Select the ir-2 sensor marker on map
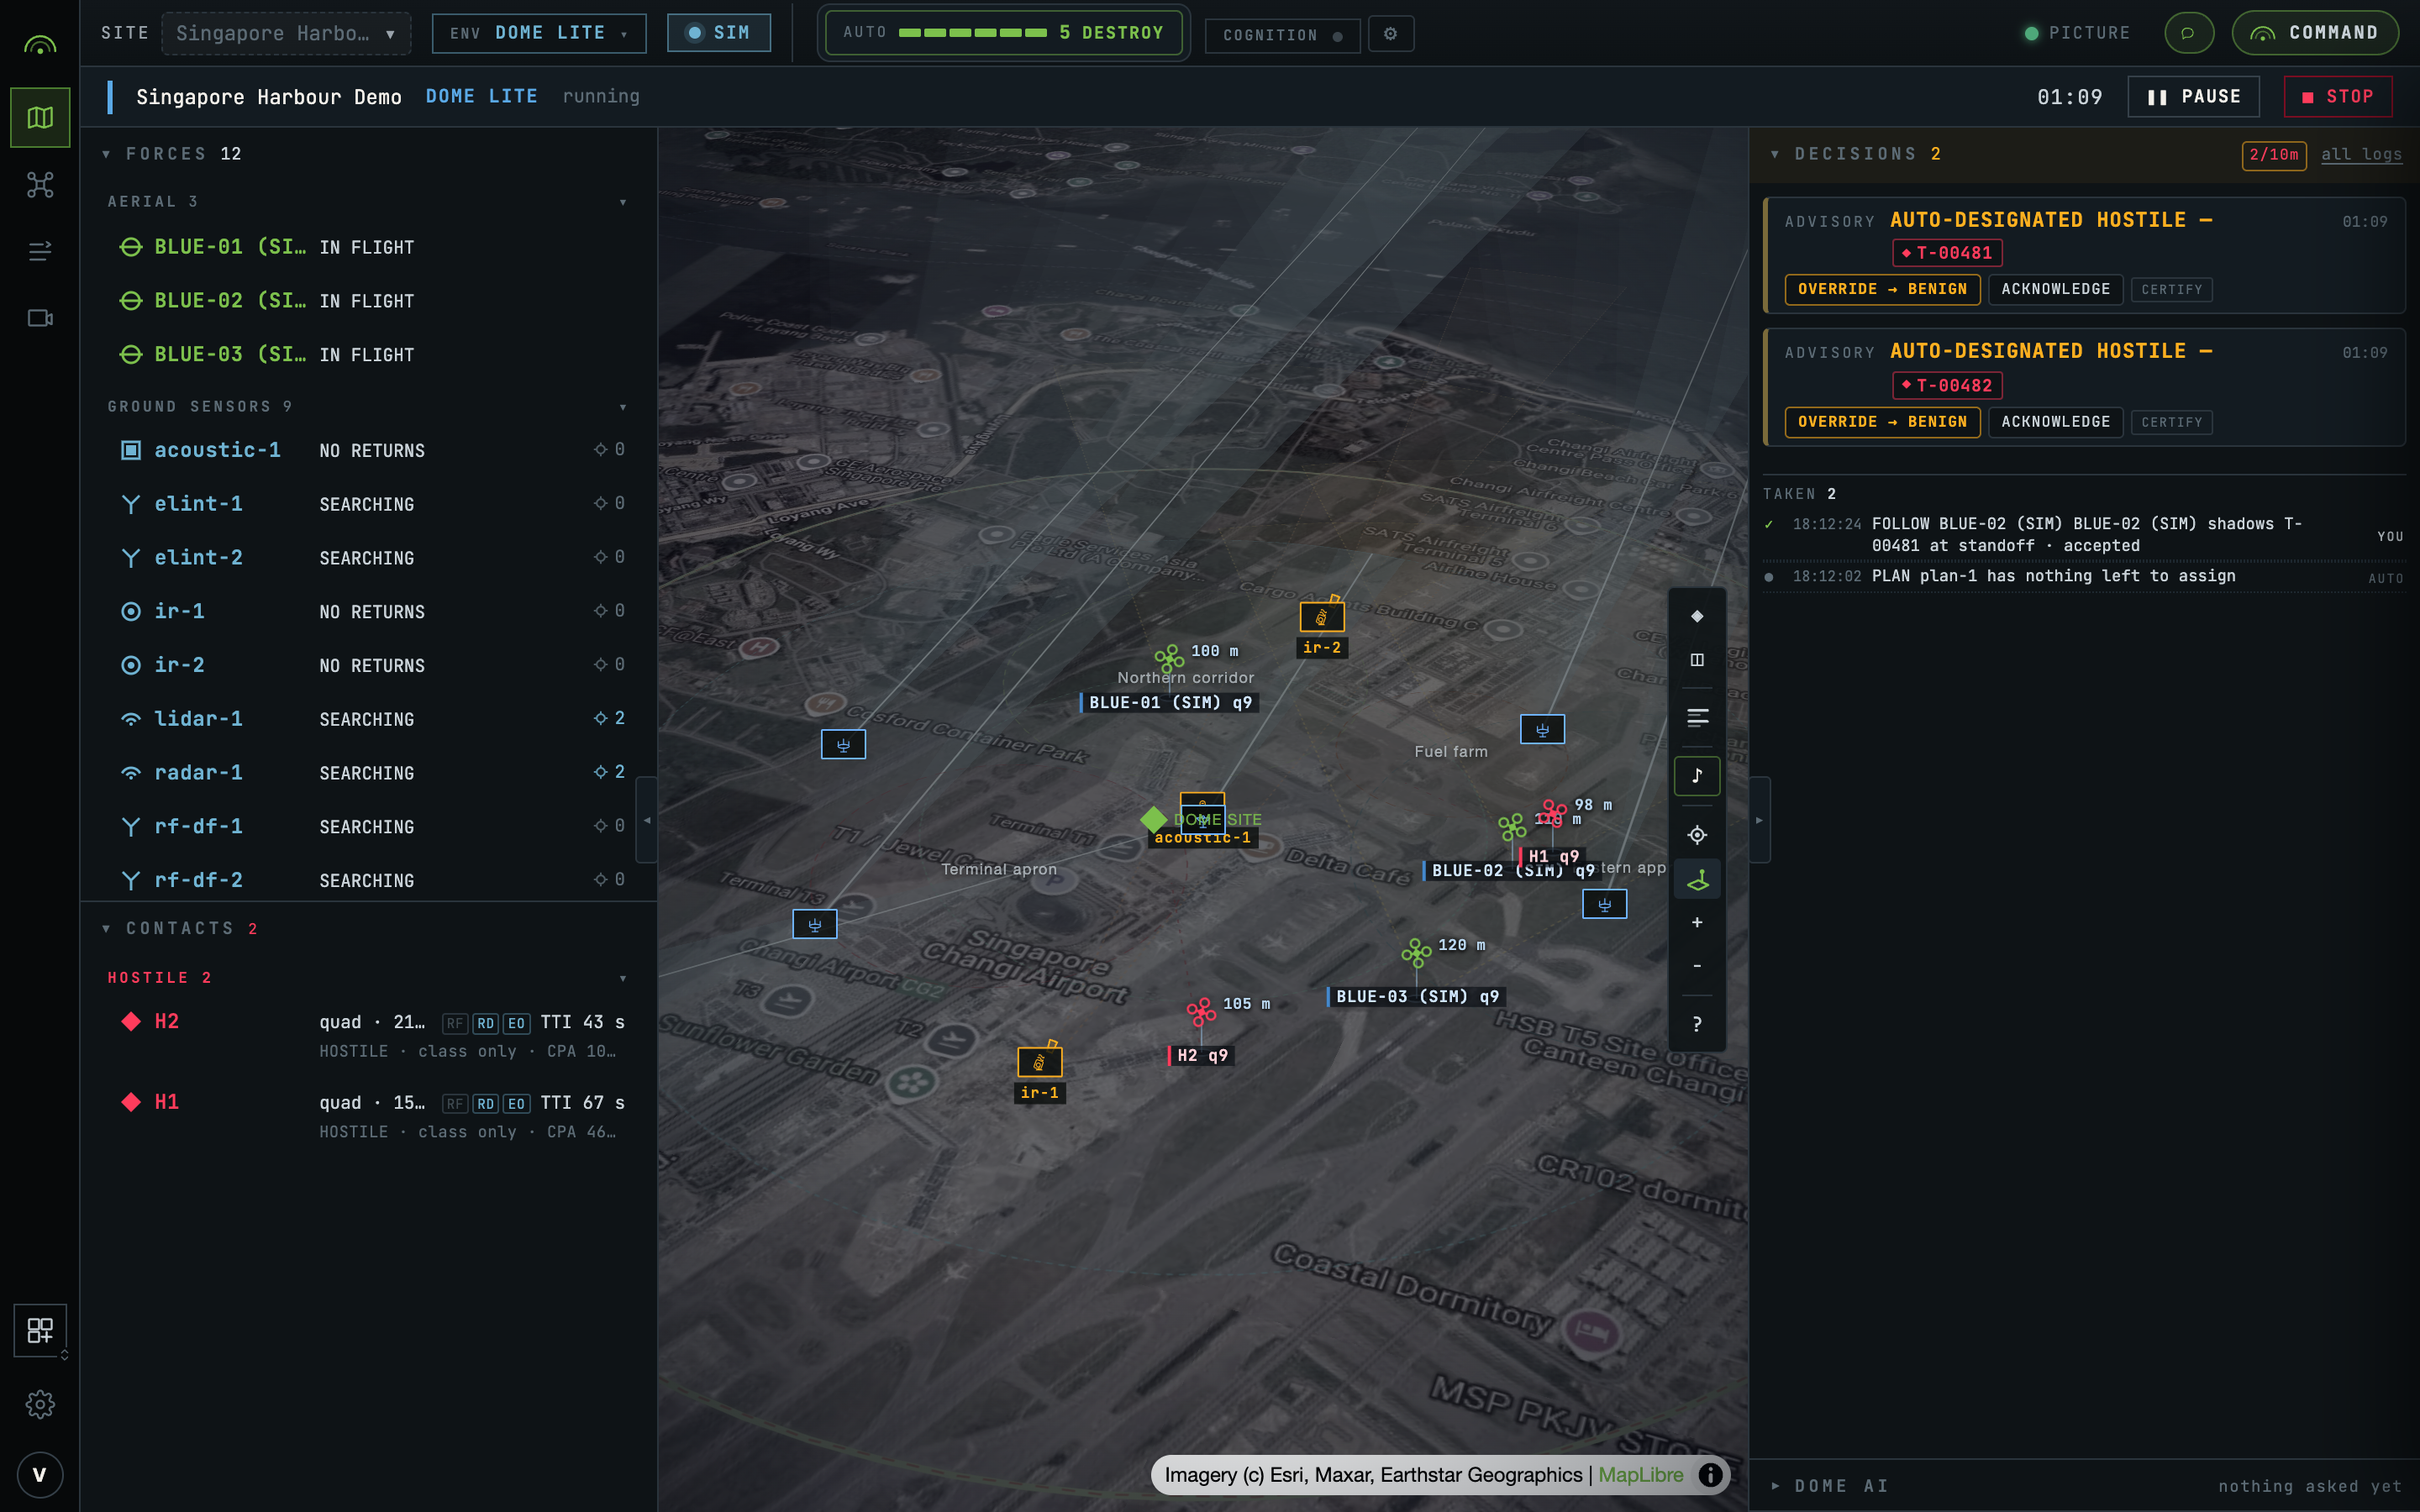Viewport: 2420px width, 1512px height. point(1321,617)
